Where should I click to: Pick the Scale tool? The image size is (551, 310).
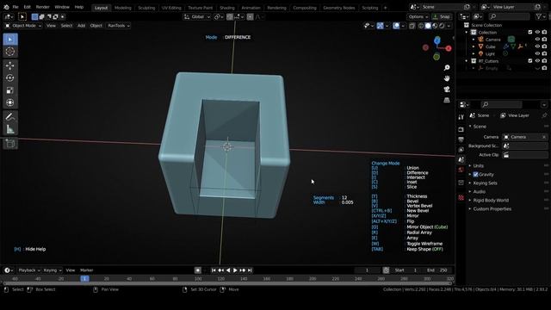pos(9,90)
